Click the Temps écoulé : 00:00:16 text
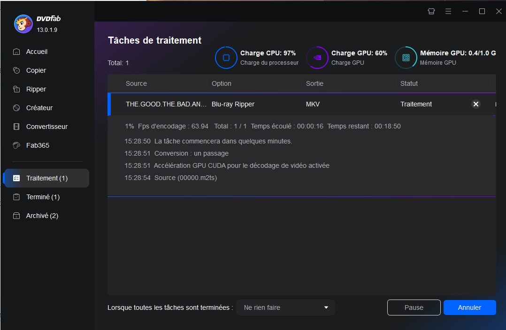 click(x=287, y=127)
